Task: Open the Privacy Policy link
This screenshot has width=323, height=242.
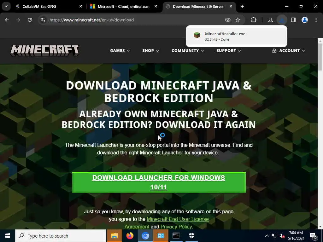Action: click(x=176, y=227)
